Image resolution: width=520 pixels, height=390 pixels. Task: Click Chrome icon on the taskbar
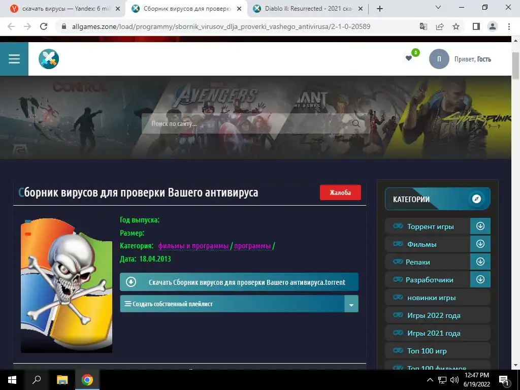[x=87, y=380]
